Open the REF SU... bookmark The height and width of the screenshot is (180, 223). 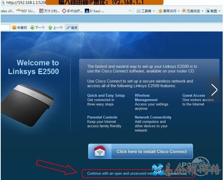click(26, 11)
